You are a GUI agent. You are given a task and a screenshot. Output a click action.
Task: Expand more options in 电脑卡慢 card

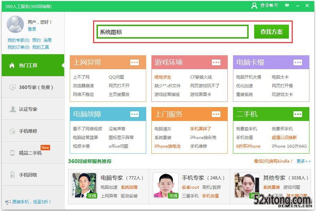298,62
